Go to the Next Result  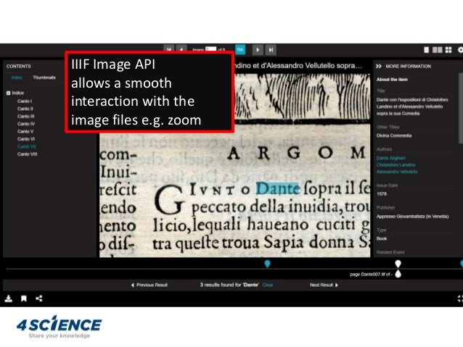(x=324, y=285)
